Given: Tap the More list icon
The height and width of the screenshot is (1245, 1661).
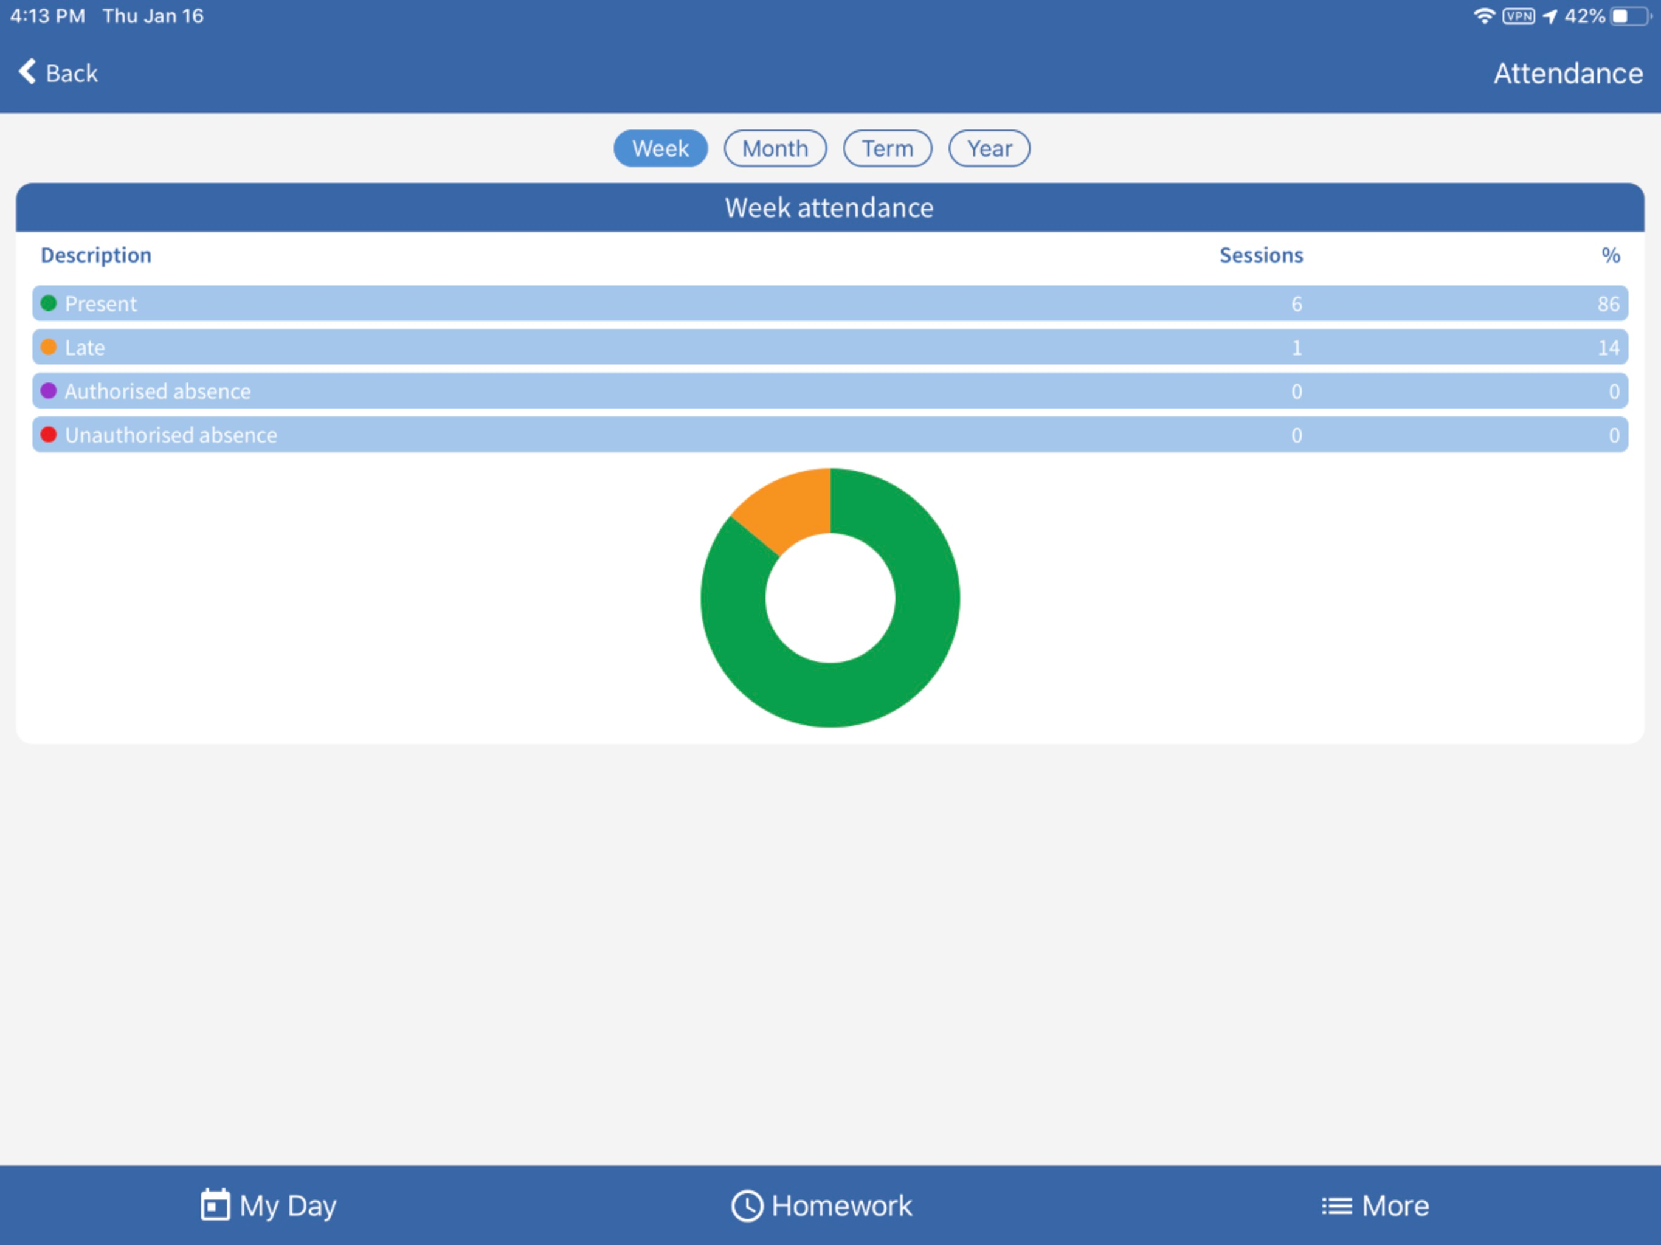Looking at the screenshot, I should click(x=1336, y=1206).
